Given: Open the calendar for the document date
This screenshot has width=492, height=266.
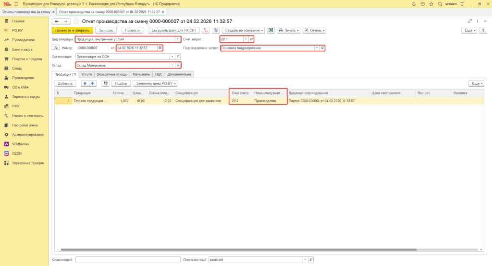Looking at the screenshot, I should [x=160, y=48].
